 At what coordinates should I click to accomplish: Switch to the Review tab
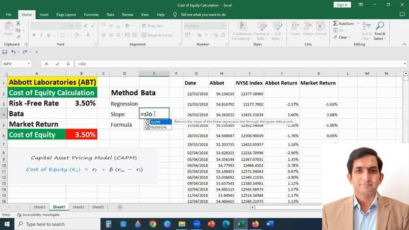pyautogui.click(x=128, y=15)
